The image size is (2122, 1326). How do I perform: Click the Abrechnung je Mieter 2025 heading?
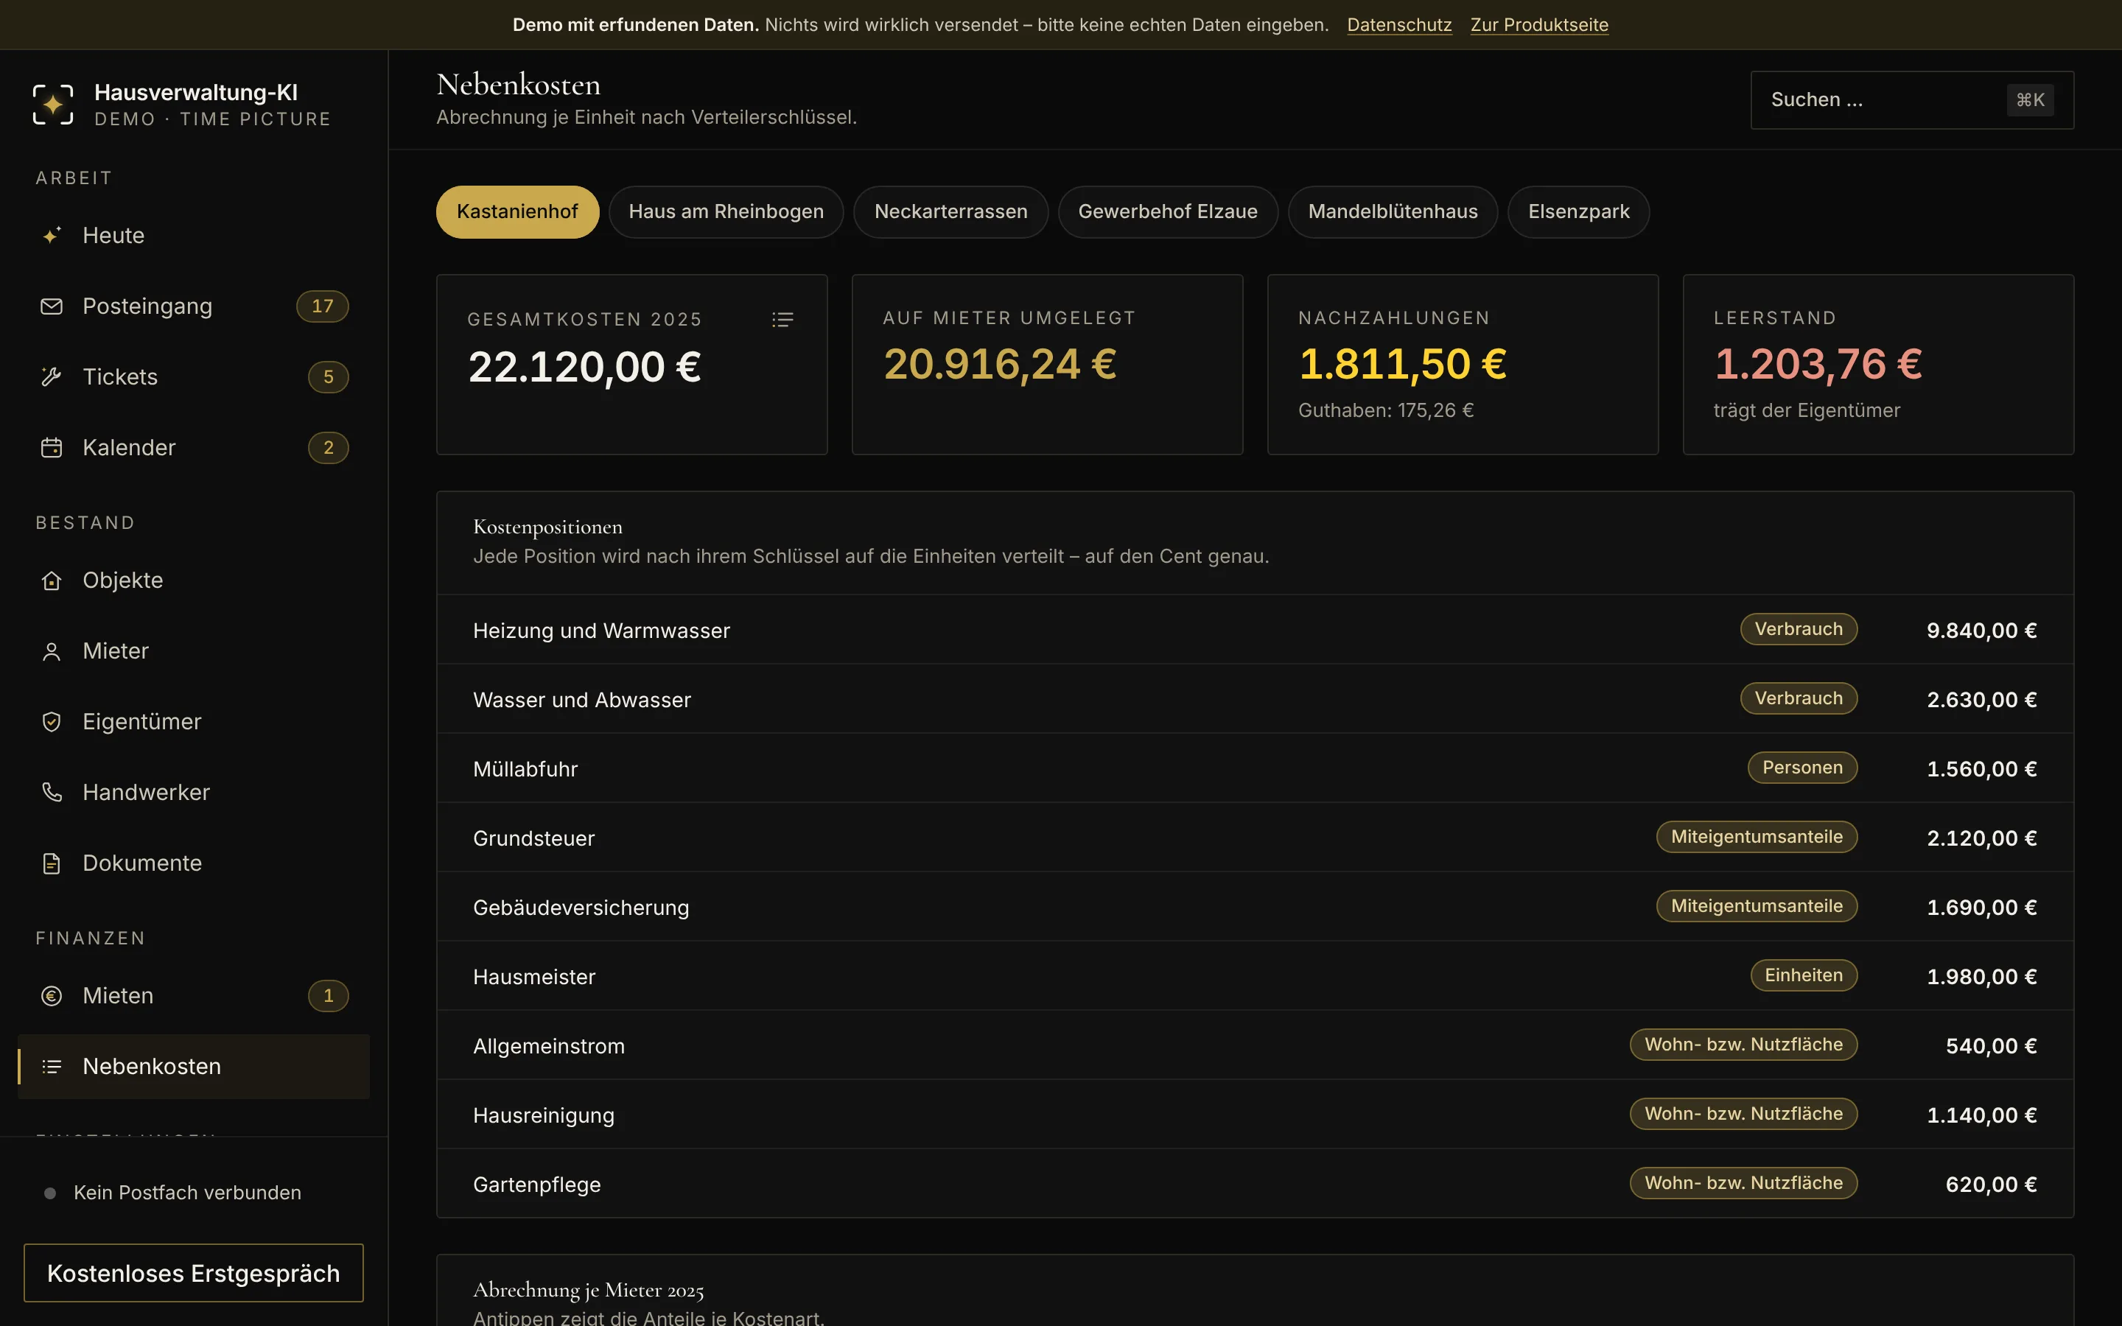(589, 1290)
